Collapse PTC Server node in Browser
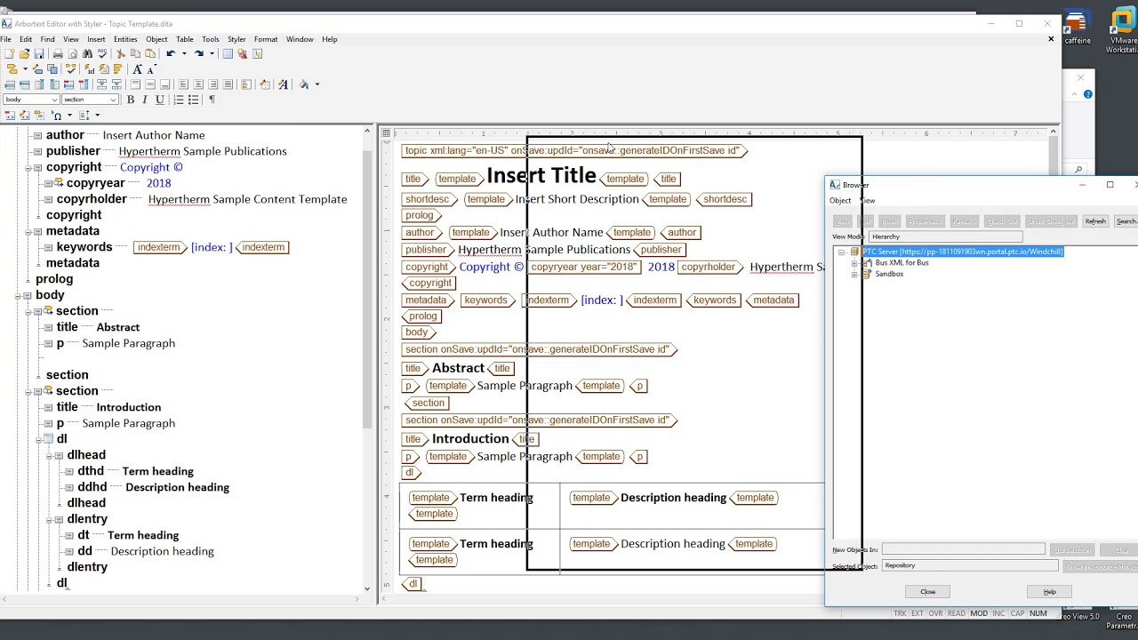The image size is (1138, 640). (x=841, y=252)
